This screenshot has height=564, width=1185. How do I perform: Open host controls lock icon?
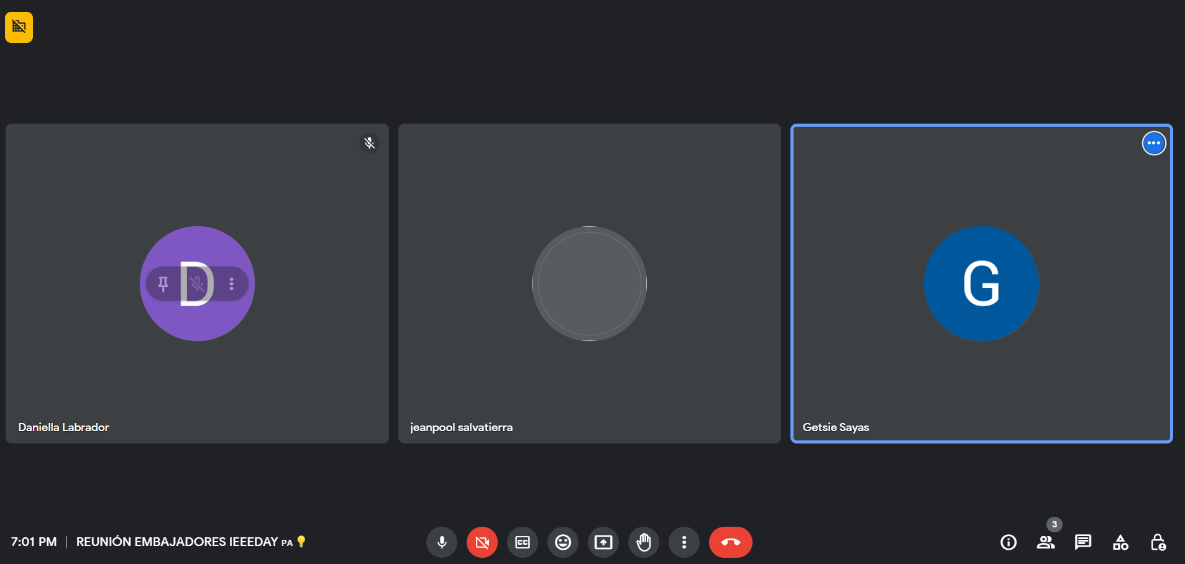pos(1158,542)
